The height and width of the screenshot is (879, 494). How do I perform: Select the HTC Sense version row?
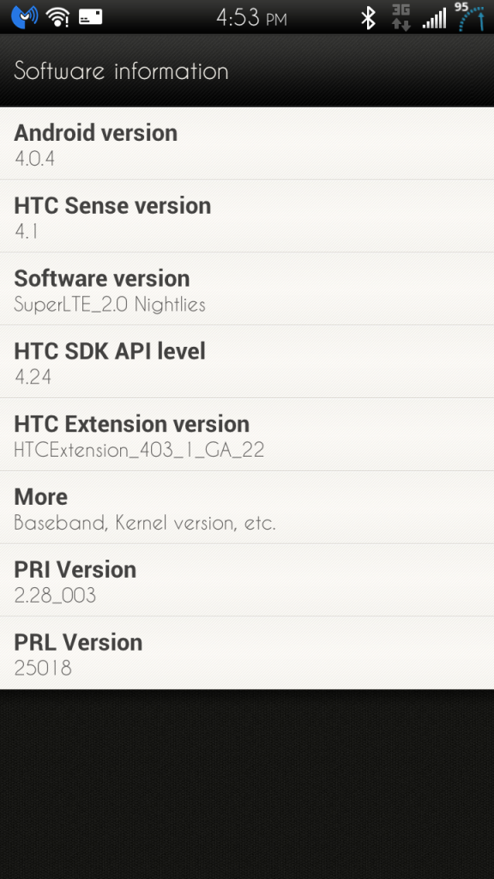click(x=247, y=216)
